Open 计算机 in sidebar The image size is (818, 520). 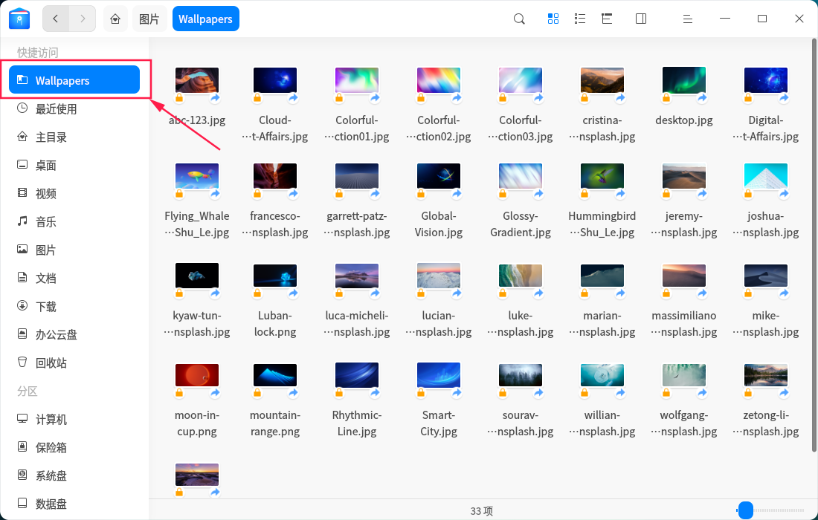[x=74, y=419]
